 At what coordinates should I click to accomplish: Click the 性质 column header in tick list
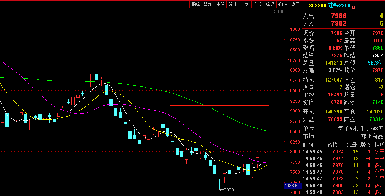379,145
